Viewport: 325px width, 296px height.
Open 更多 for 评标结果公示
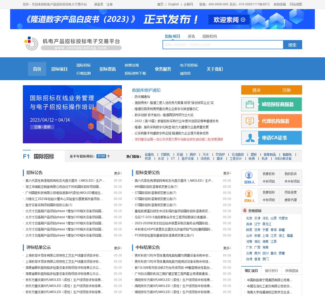(118, 248)
